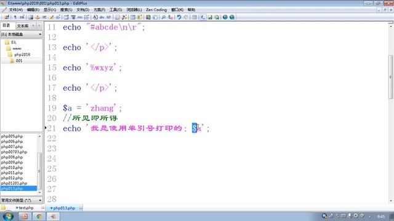Click the yellow pencil toolbar icon
Screen dimensions: 394x221
tap(51, 17)
